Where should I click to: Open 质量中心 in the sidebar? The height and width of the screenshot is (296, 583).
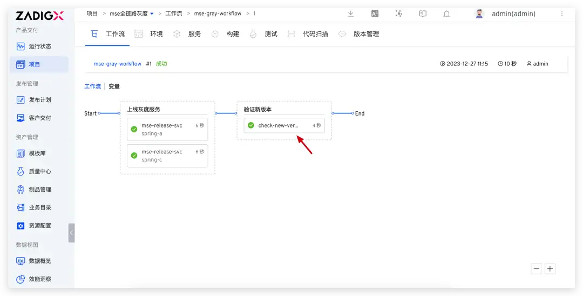coord(40,171)
